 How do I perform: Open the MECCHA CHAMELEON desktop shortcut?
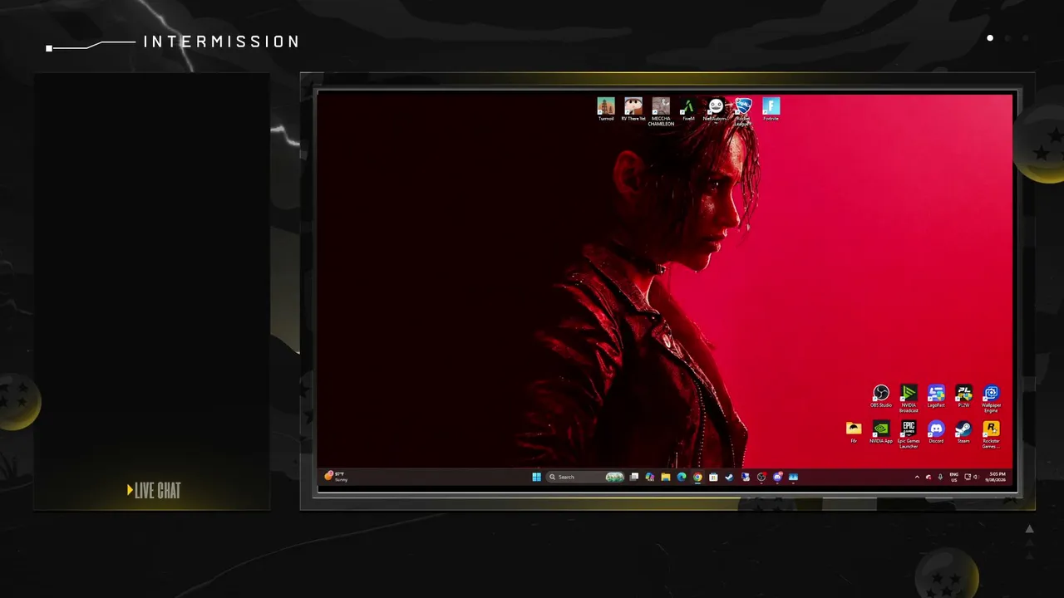pos(661,111)
